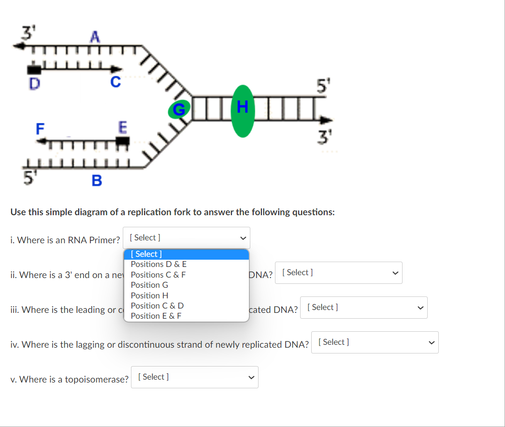Open the RNA Primer select dropdown

[x=186, y=237]
